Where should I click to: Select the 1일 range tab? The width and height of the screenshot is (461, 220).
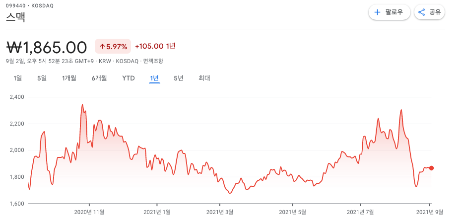(18, 78)
